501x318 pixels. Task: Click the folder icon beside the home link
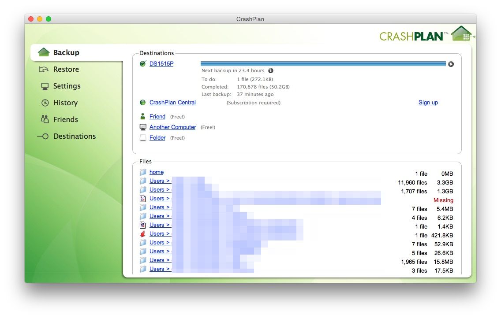click(x=143, y=172)
